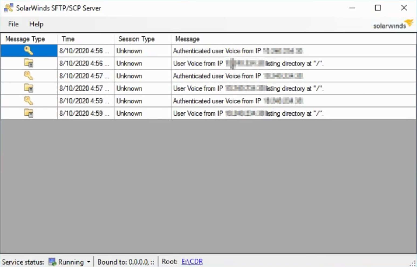Viewport: 417px width, 267px height.
Task: Click Unknown session type in 4:59 listing row
Action: click(x=143, y=113)
